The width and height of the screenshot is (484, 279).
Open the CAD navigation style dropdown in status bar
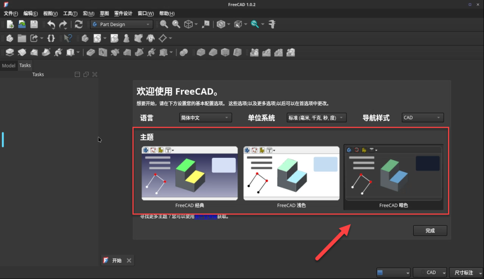click(x=429, y=272)
